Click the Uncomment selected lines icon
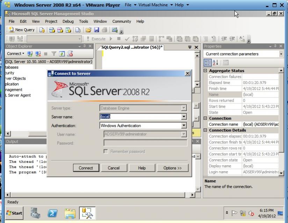Screen dimensions: 288x223 tap(214, 39)
